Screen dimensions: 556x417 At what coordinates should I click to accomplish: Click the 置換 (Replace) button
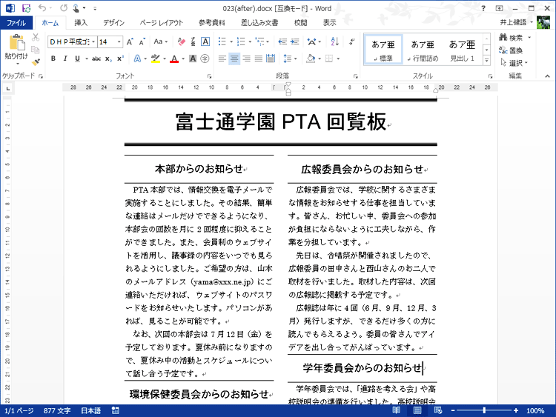pos(511,50)
